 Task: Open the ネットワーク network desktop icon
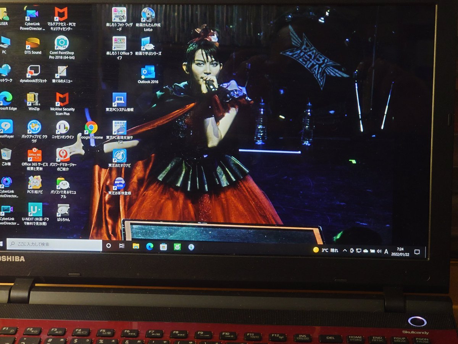pos(5,73)
